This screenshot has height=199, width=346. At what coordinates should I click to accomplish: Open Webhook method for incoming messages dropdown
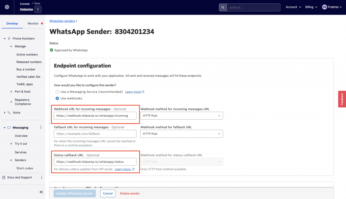pos(181,116)
